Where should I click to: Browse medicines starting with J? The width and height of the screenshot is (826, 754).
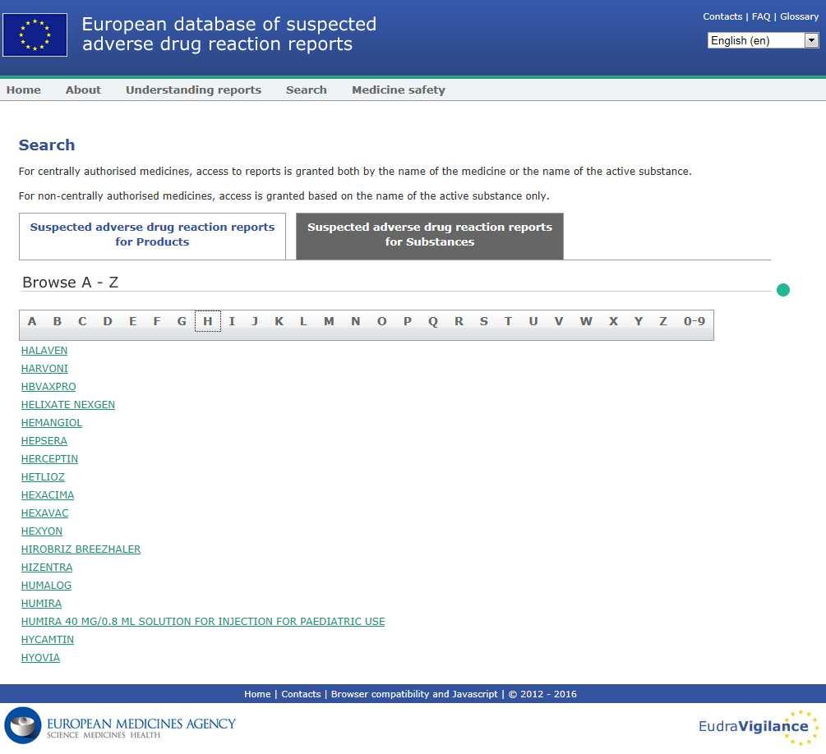point(255,321)
